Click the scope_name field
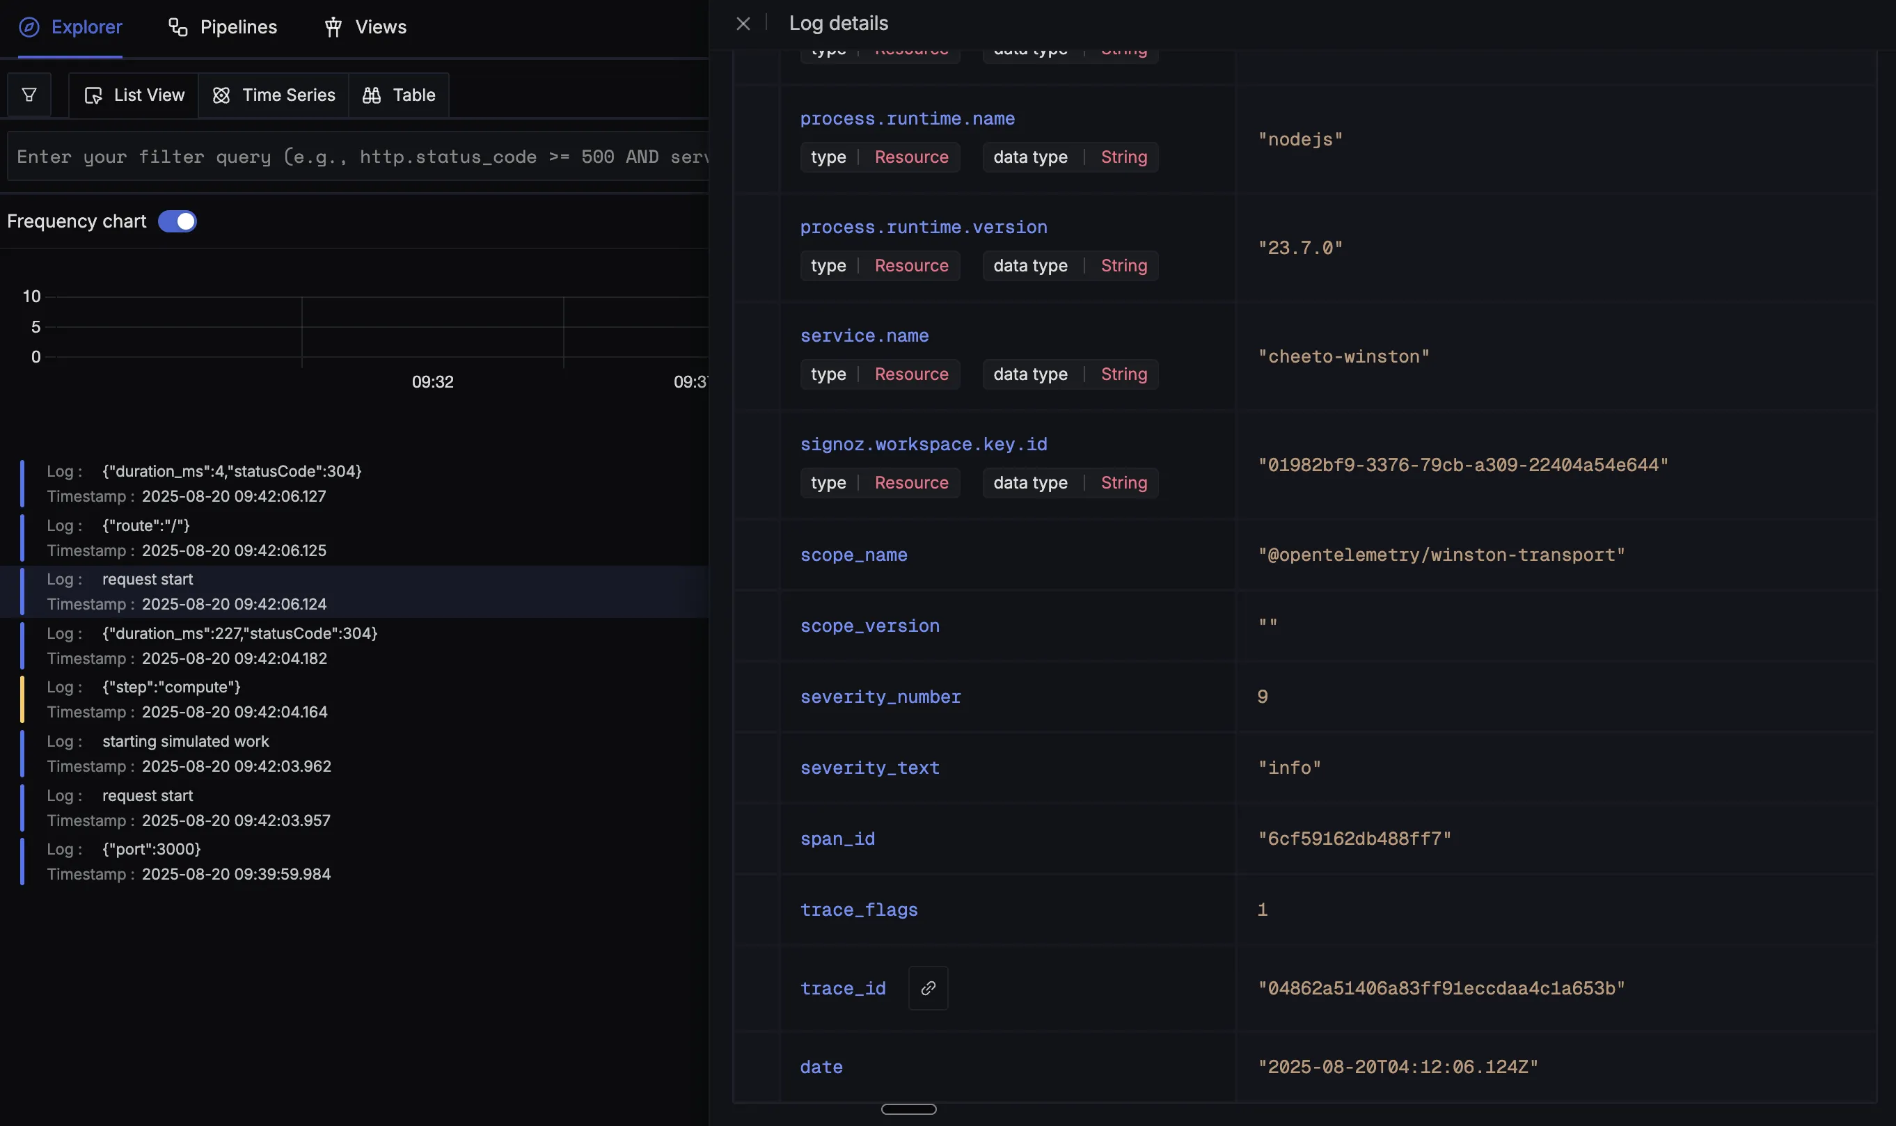Image resolution: width=1896 pixels, height=1126 pixels. 853,555
